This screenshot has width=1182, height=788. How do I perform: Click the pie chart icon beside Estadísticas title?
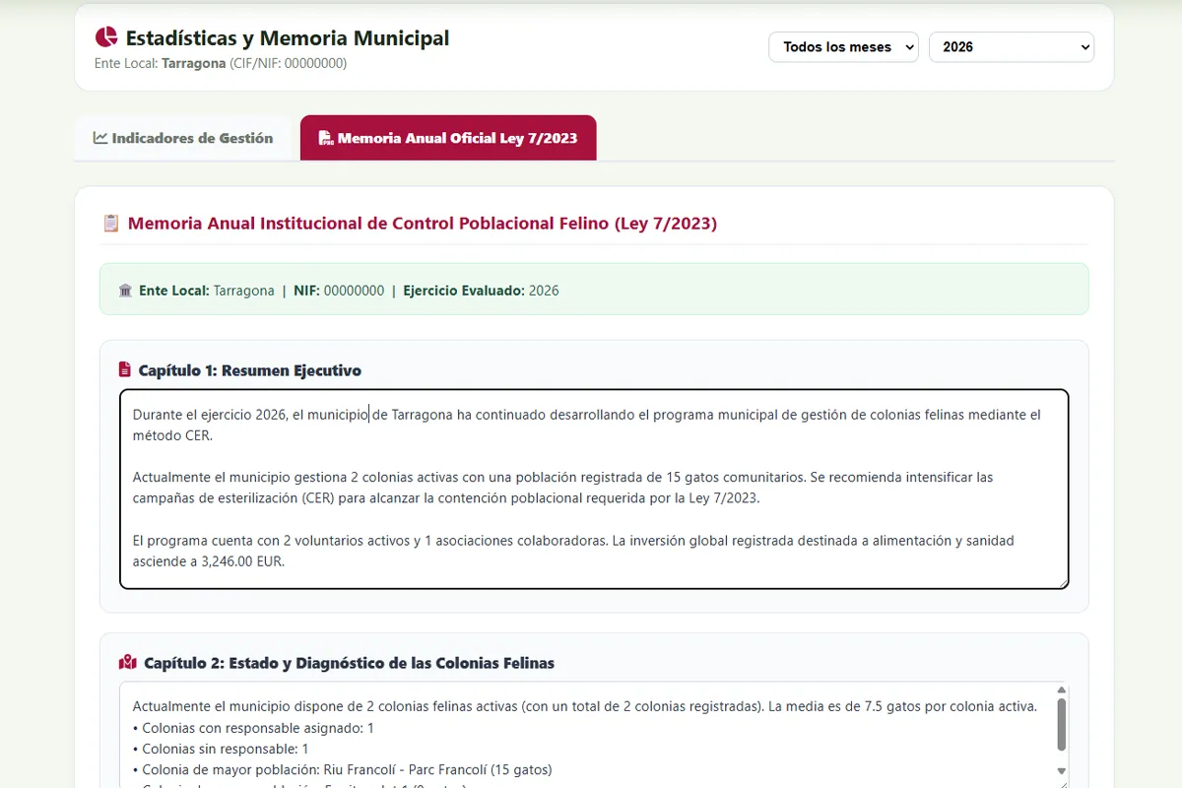pos(106,38)
